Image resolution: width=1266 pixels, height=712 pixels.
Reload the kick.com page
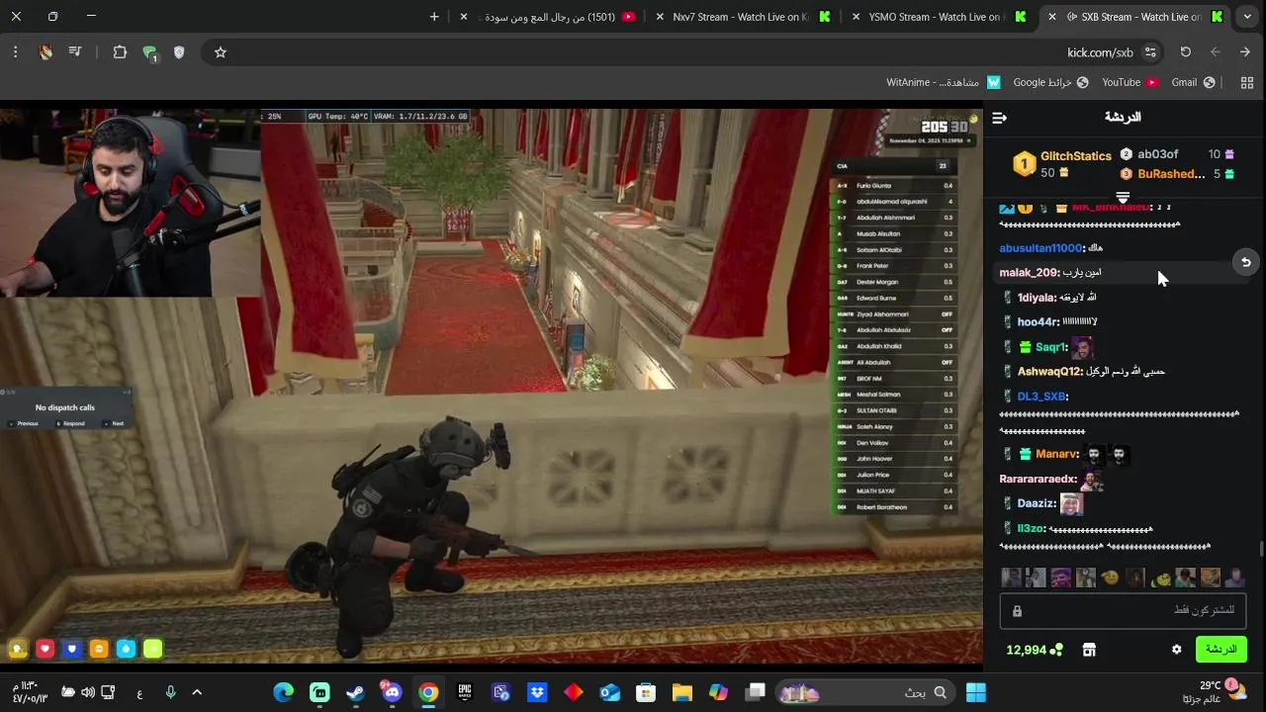pyautogui.click(x=1185, y=52)
